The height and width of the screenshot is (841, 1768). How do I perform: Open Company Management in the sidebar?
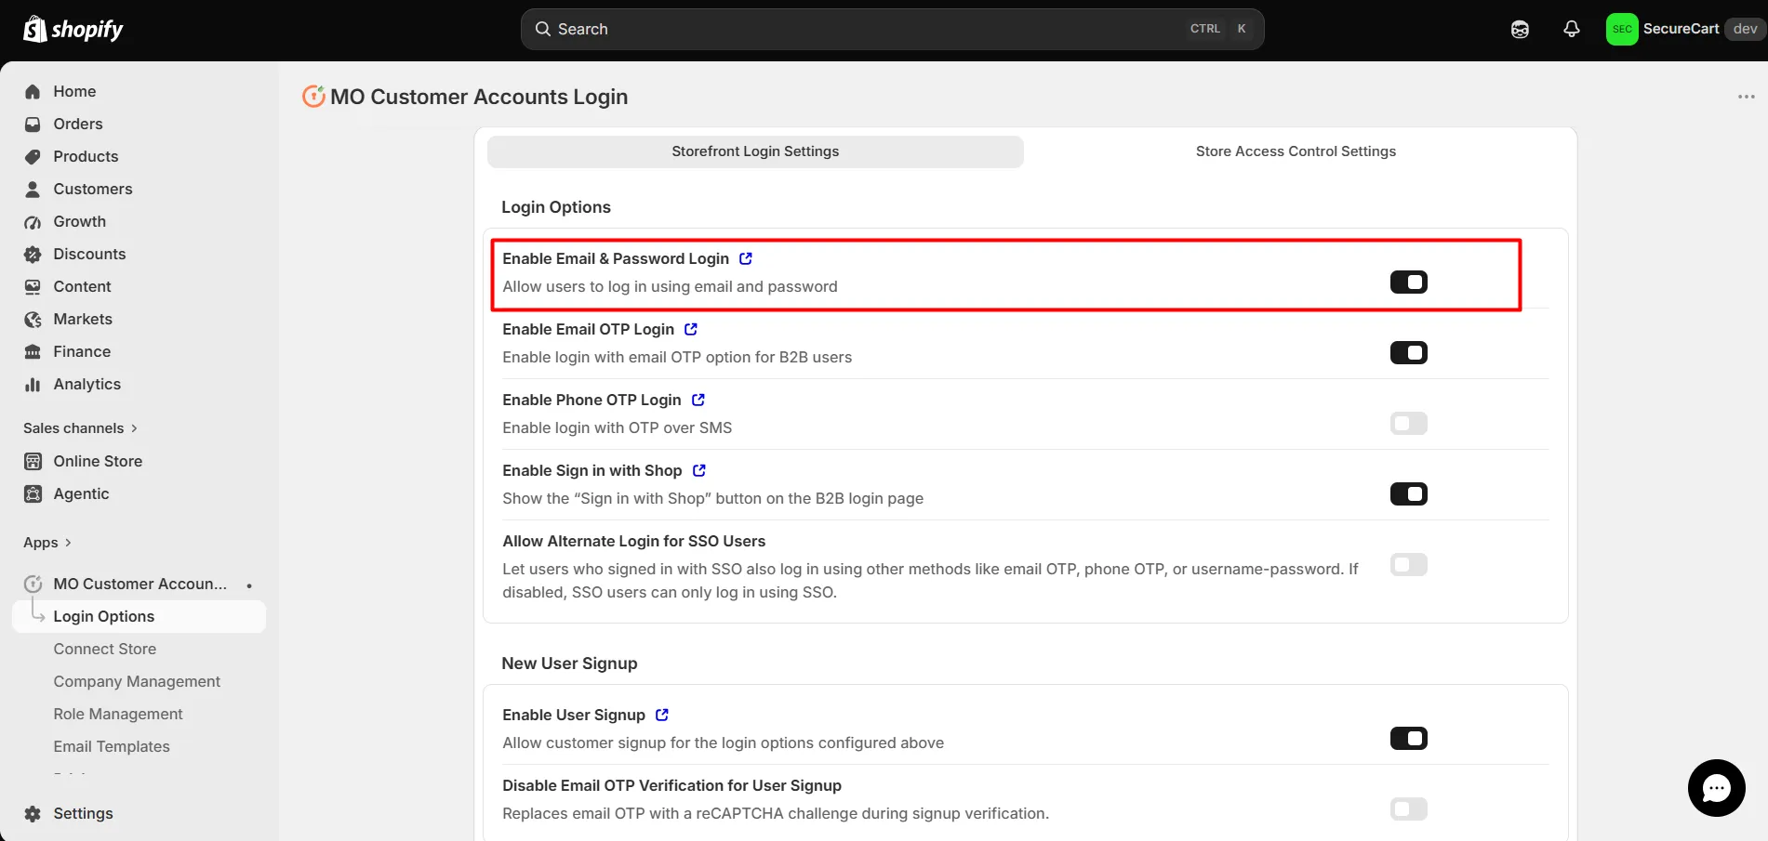click(137, 681)
